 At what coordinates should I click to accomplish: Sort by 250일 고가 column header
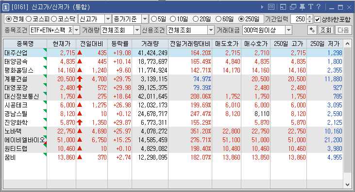click(x=288, y=44)
